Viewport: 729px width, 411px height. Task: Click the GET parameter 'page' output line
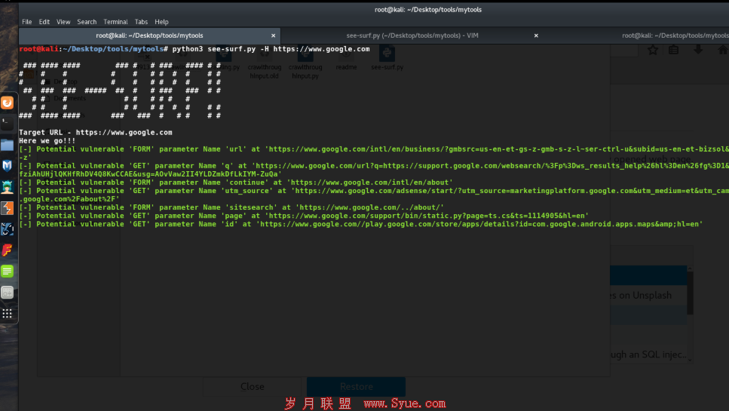304,216
